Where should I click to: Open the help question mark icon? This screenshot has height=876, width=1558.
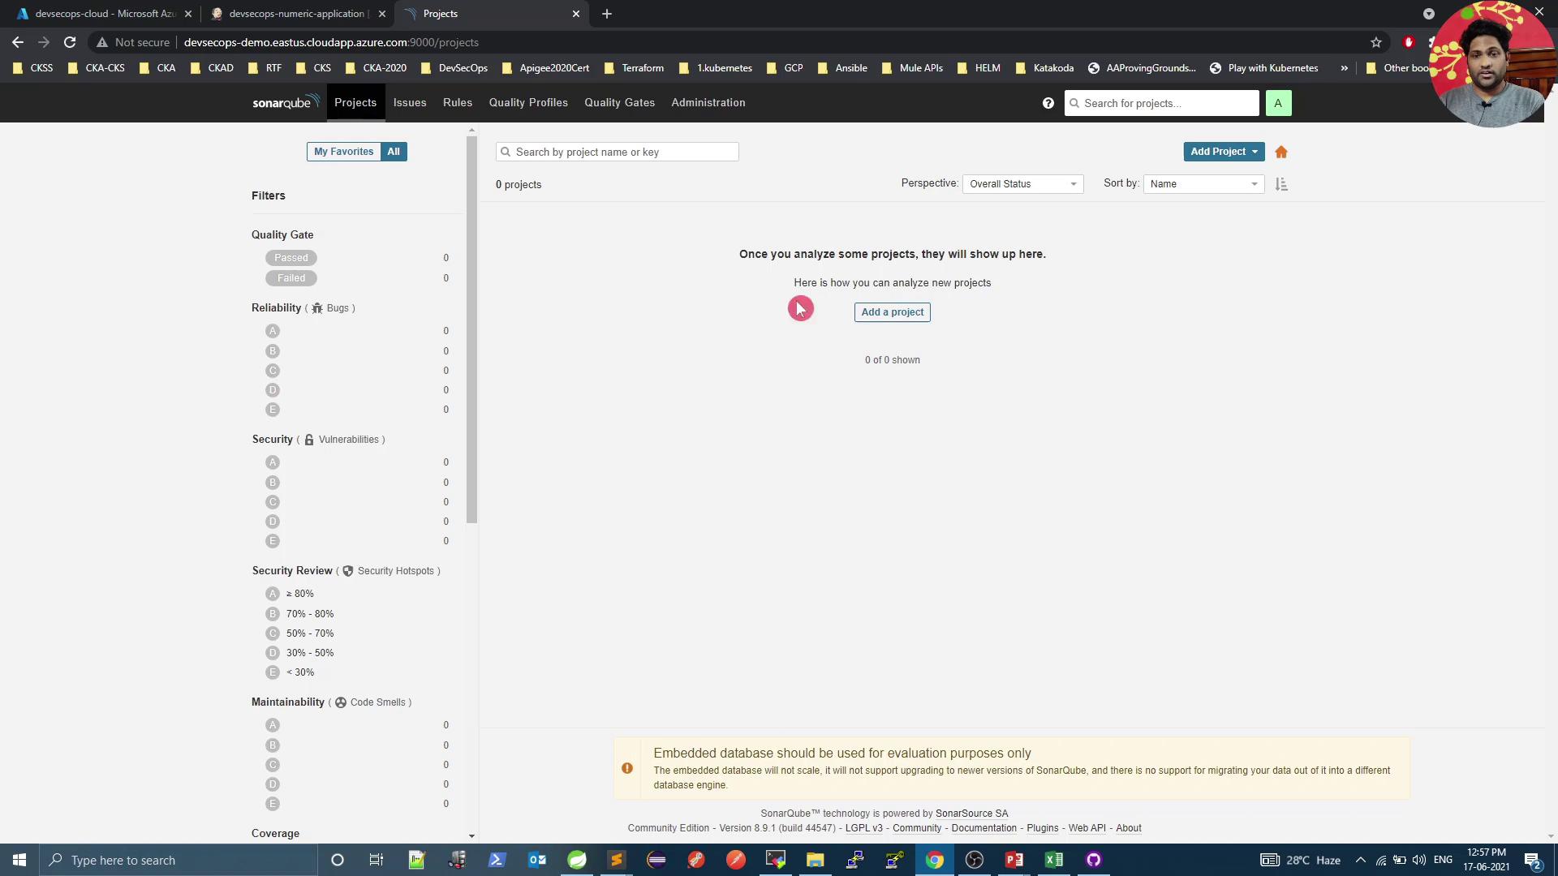[x=1048, y=103]
